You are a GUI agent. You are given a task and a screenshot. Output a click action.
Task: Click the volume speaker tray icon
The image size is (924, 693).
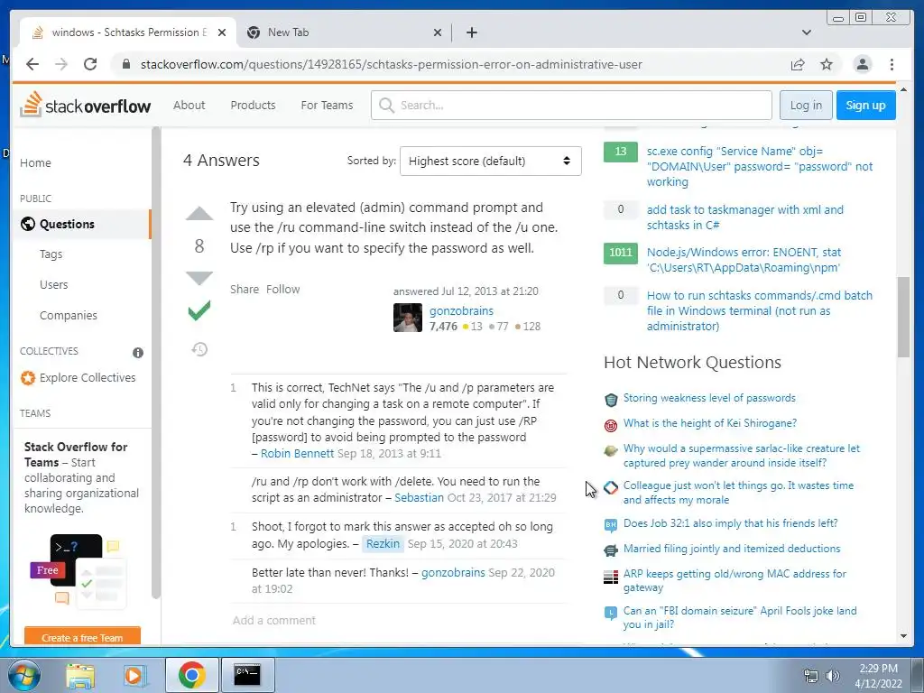click(x=833, y=676)
